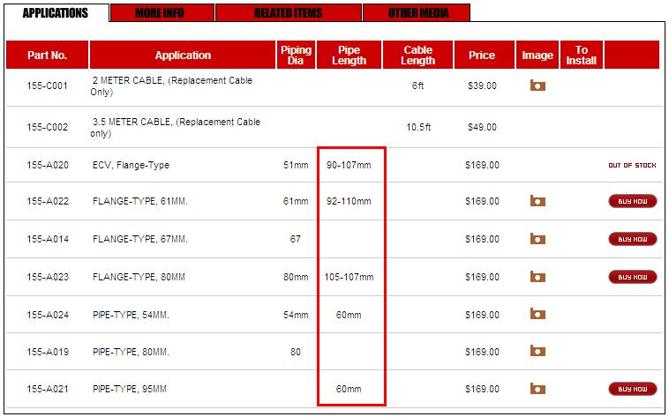The height and width of the screenshot is (417, 669).
Task: Click camera icon for 155-A021 95MM
Action: click(537, 389)
